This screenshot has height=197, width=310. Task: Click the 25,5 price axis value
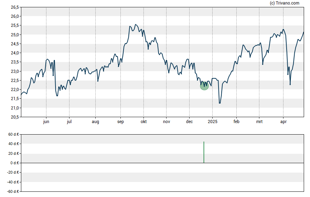[x=15, y=25]
